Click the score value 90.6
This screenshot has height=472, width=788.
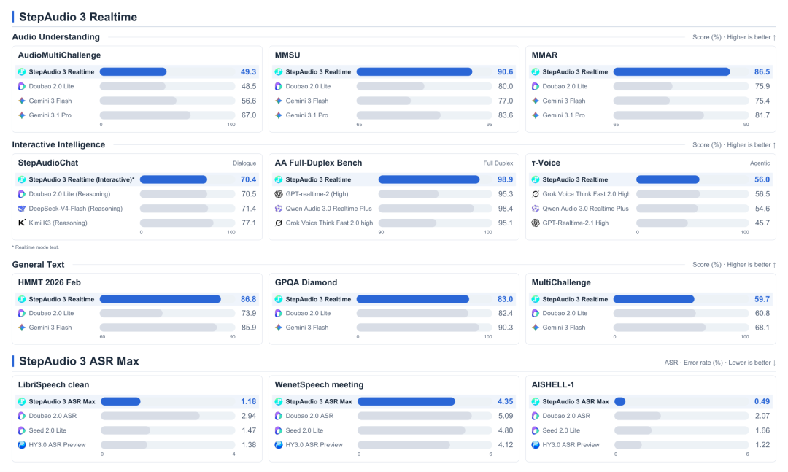[x=505, y=72]
